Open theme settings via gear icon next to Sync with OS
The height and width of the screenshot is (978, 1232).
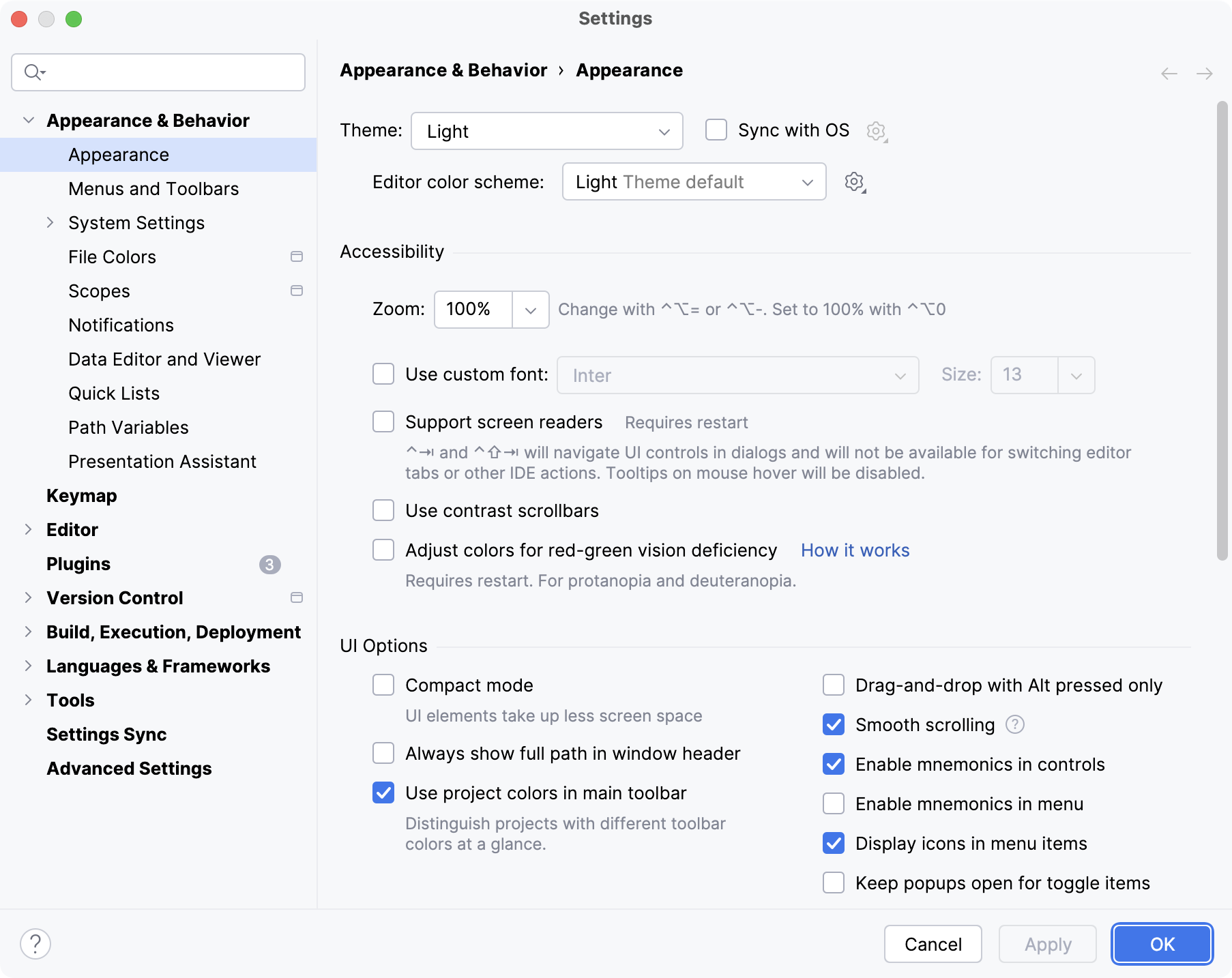point(876,131)
